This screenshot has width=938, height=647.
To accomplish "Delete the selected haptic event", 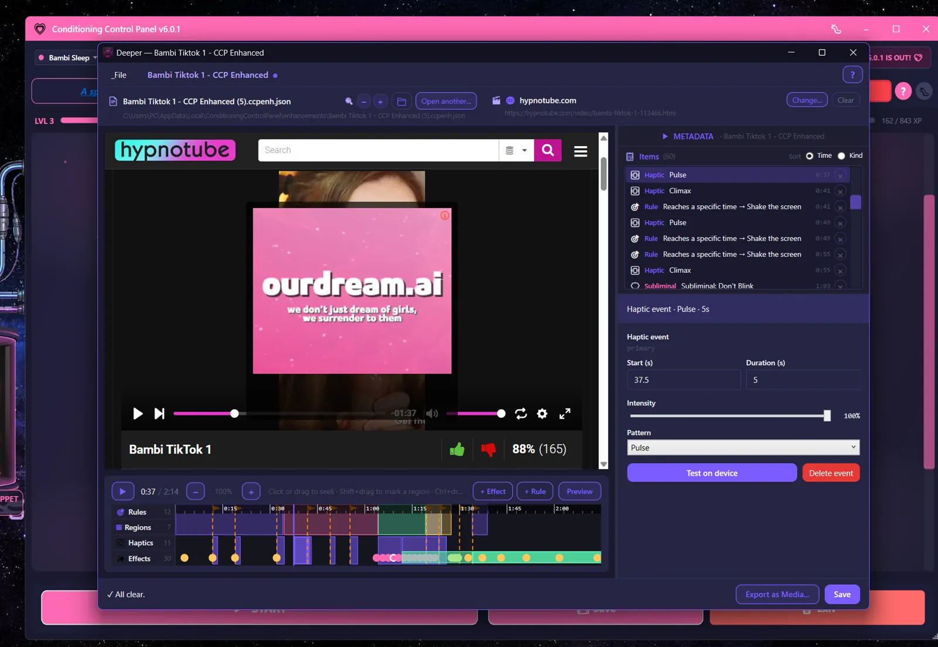I will click(831, 473).
